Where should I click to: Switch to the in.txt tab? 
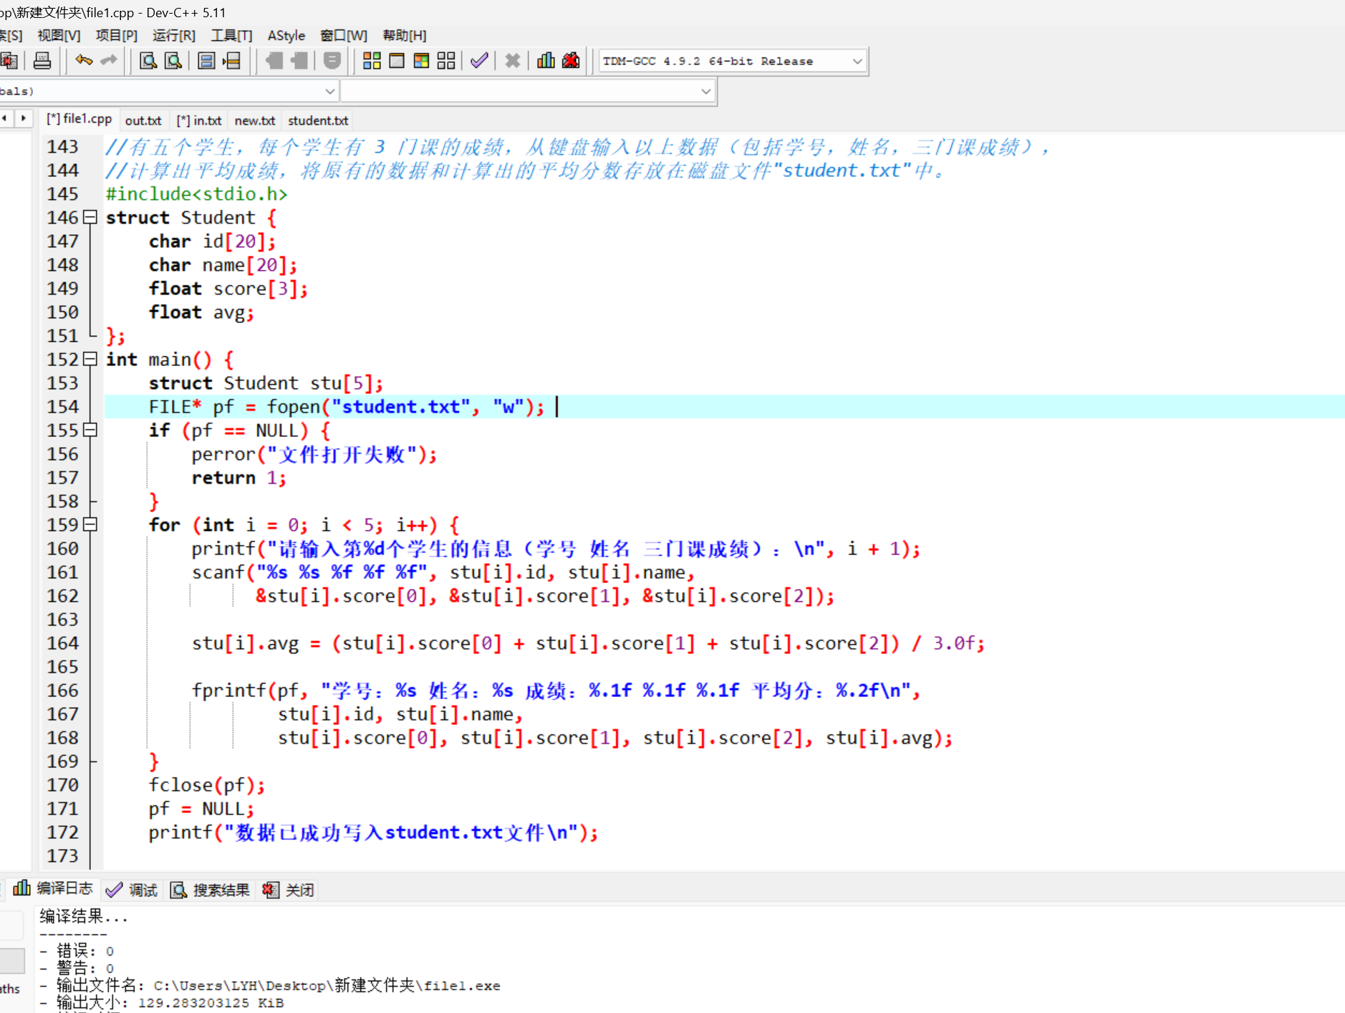[x=199, y=120]
